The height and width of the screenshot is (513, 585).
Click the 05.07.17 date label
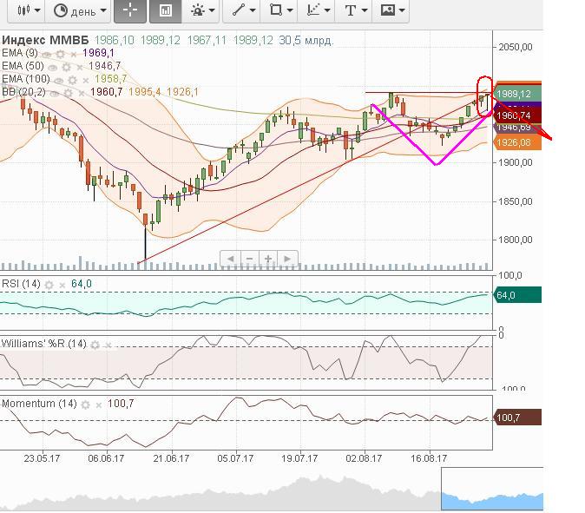point(235,458)
